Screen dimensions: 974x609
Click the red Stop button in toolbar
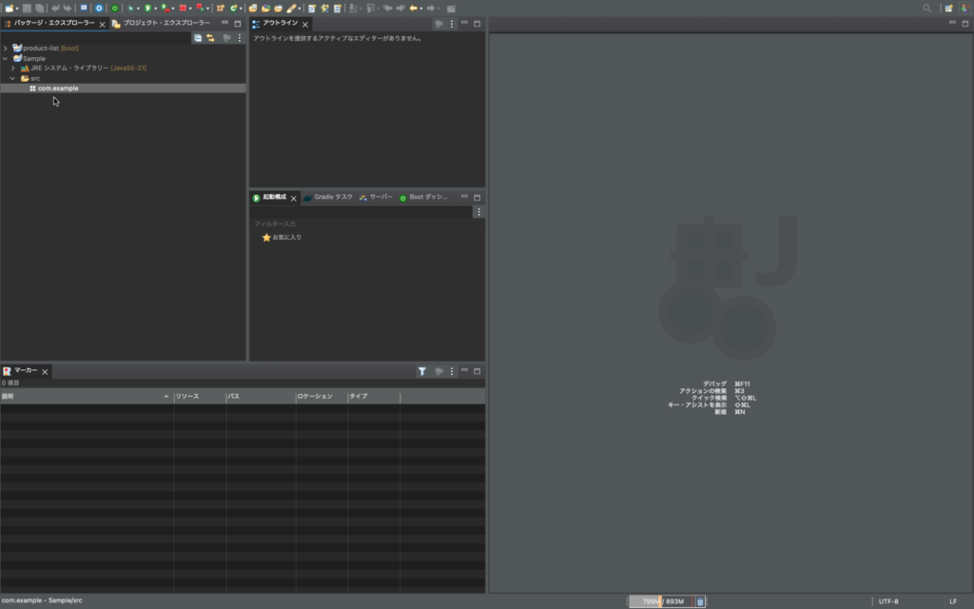pos(183,8)
